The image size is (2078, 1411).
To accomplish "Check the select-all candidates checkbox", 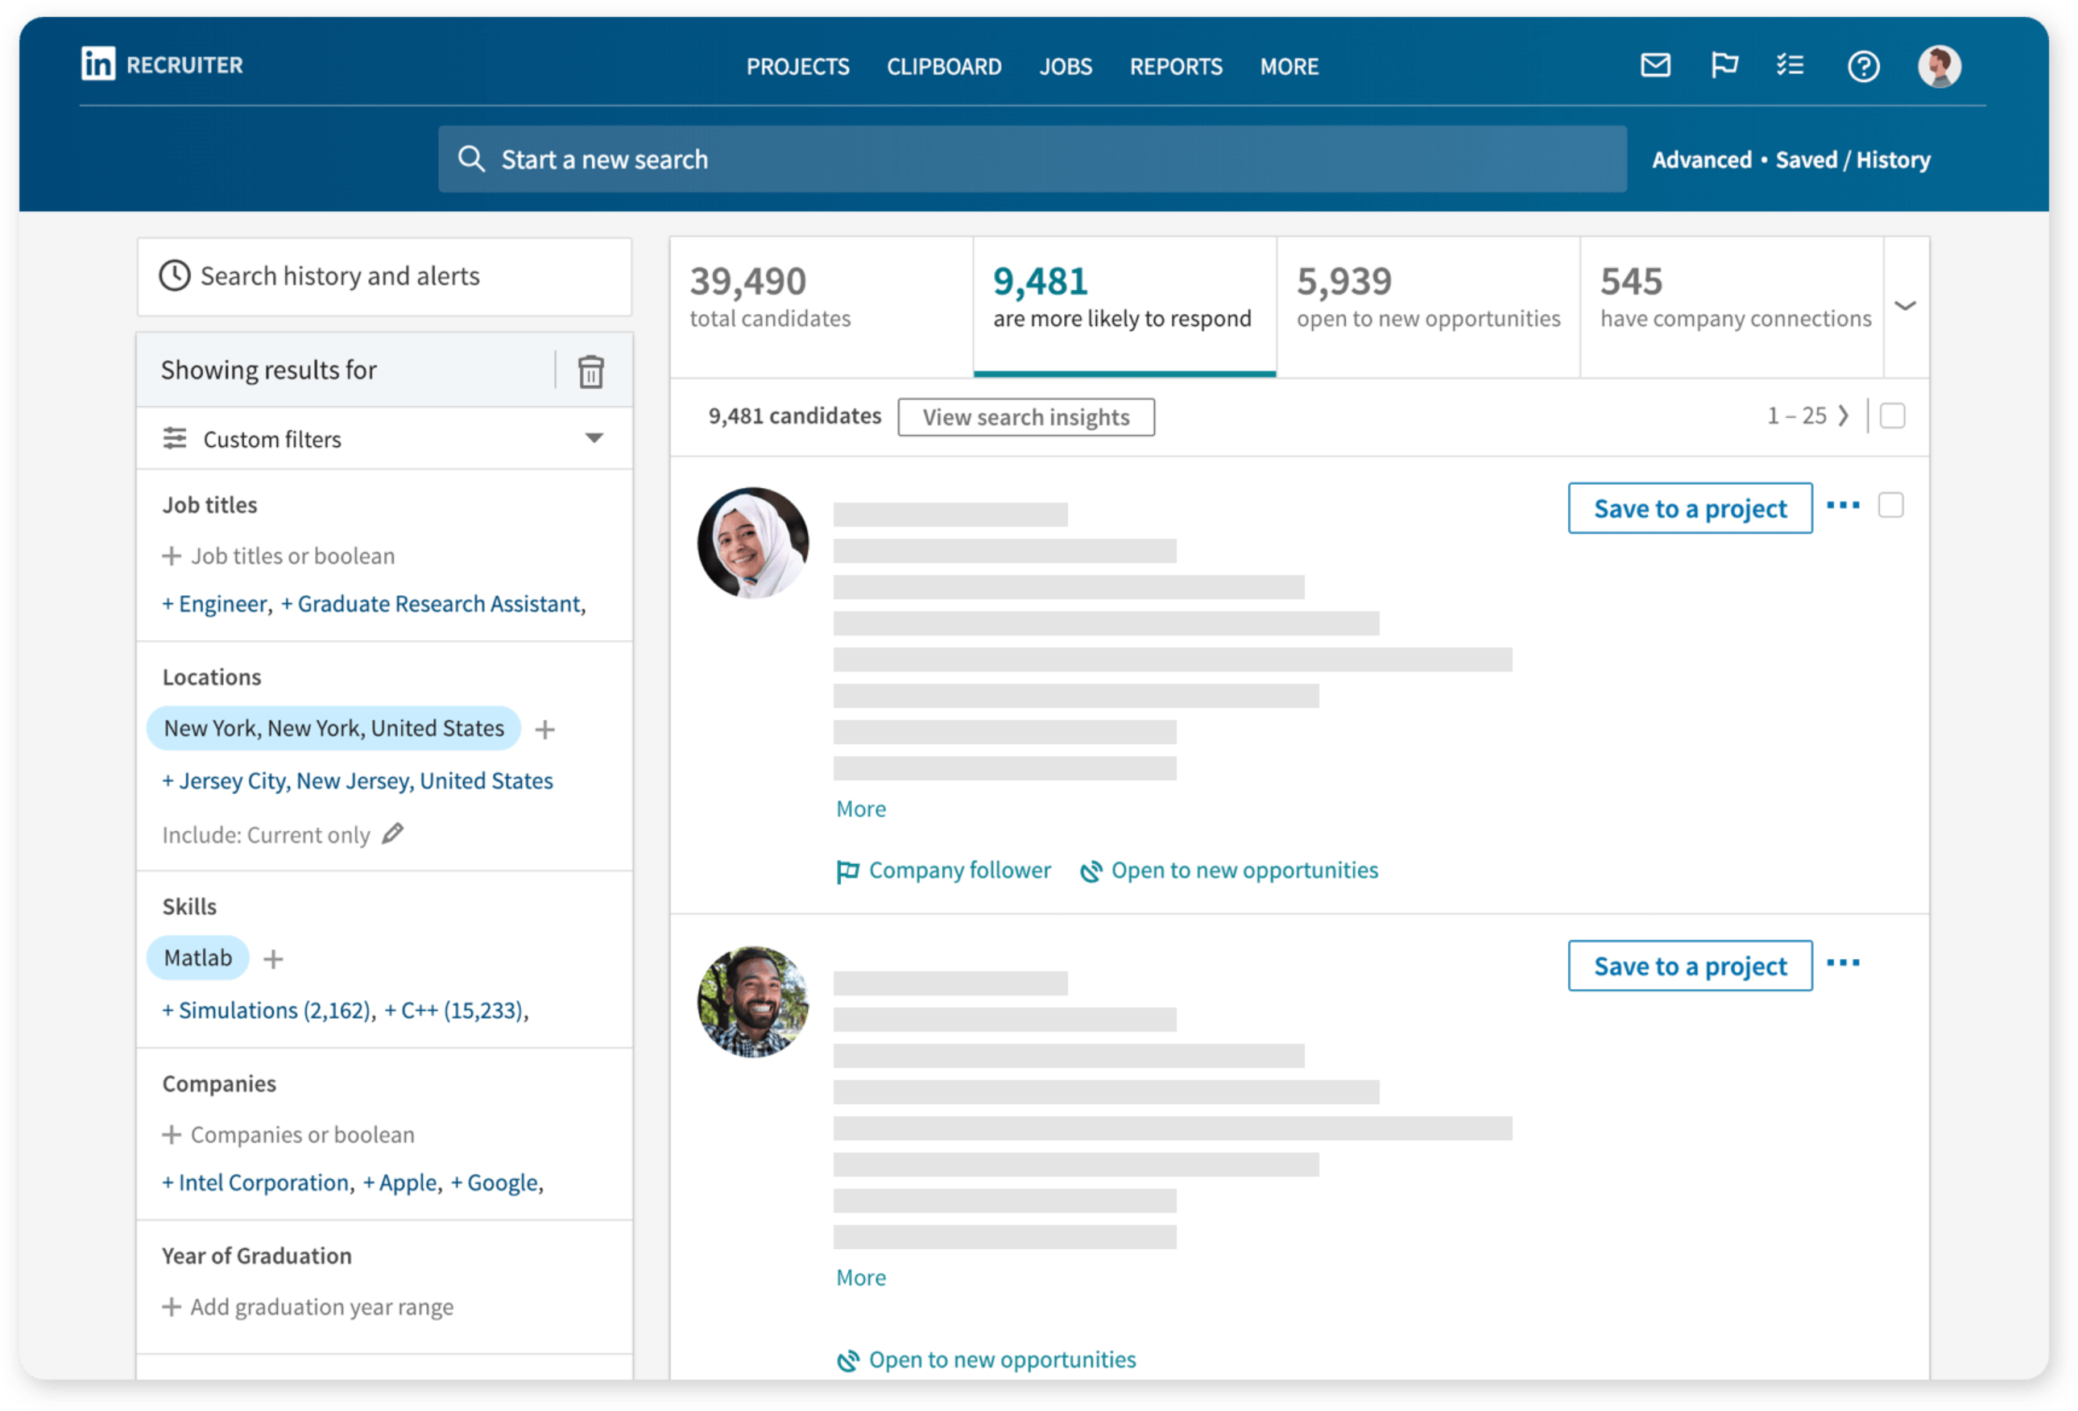I will (1892, 415).
